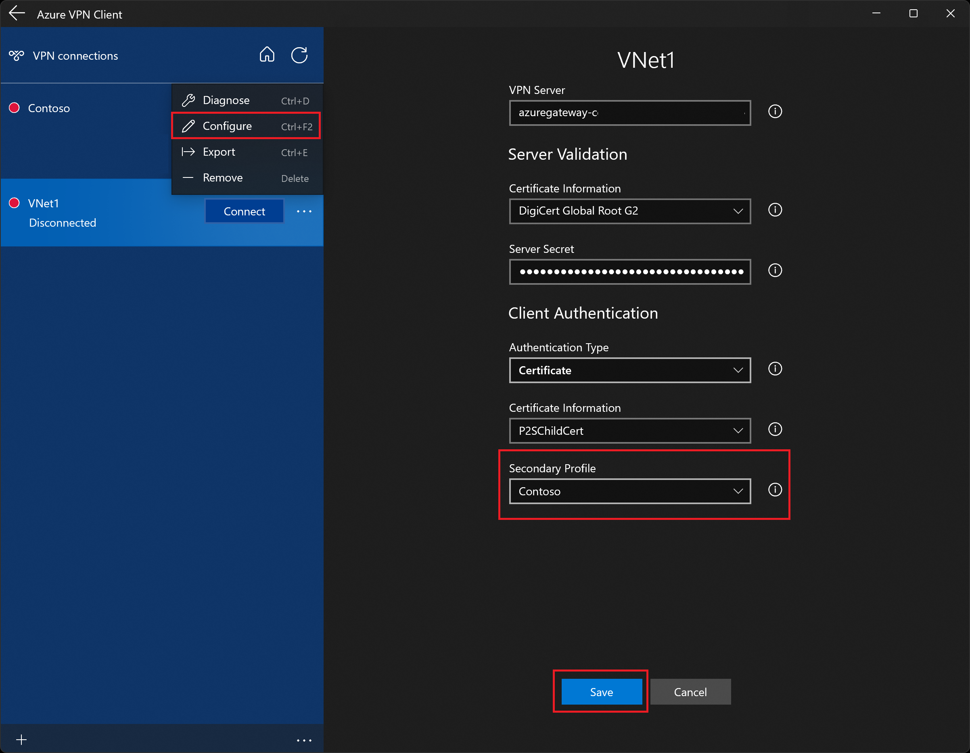Click the Configure pencil icon
Screen dimensions: 970x753
click(x=188, y=126)
